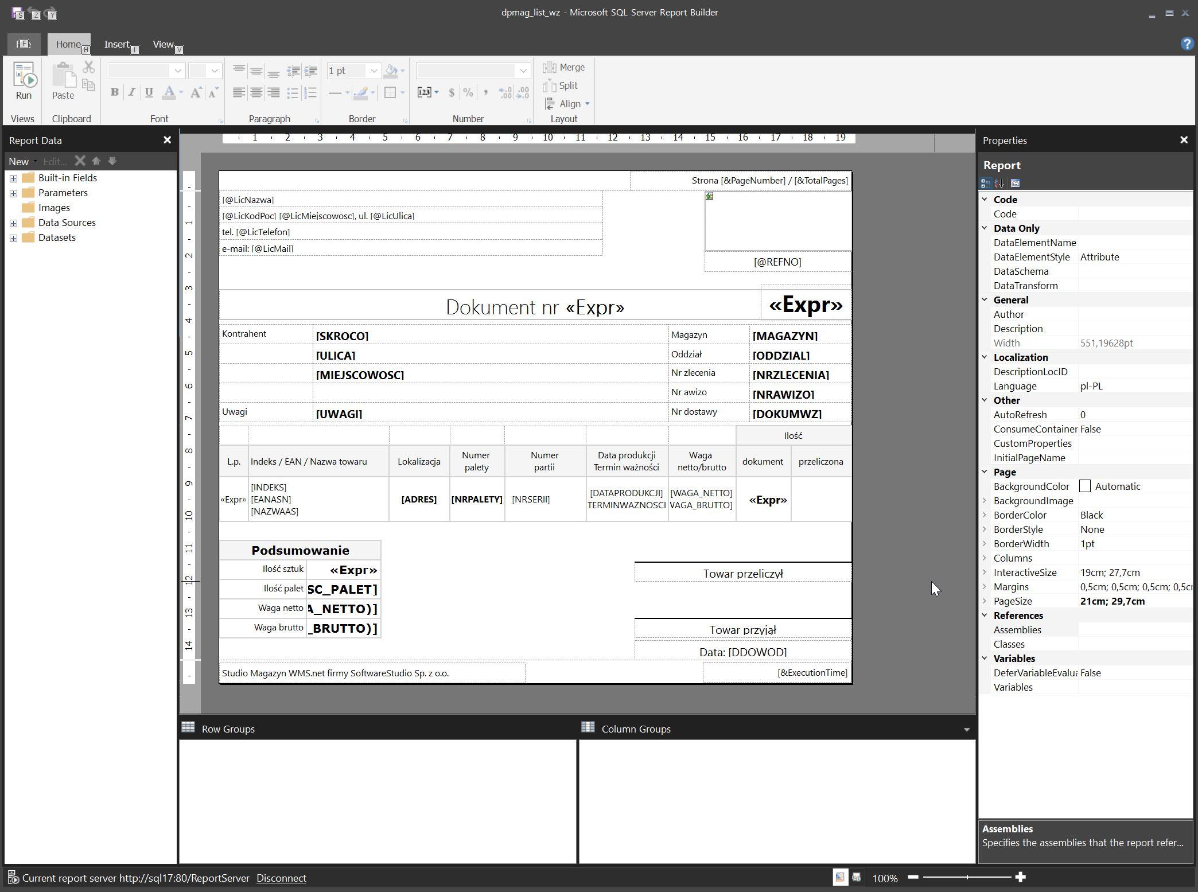Select the Home ribbon tab
Image resolution: width=1198 pixels, height=892 pixels.
pyautogui.click(x=68, y=44)
